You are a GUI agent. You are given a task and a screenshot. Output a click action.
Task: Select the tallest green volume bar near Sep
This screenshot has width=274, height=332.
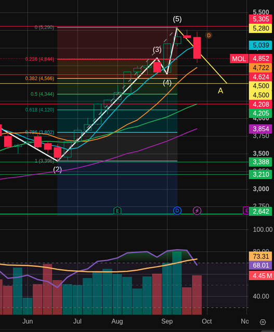[177, 283]
